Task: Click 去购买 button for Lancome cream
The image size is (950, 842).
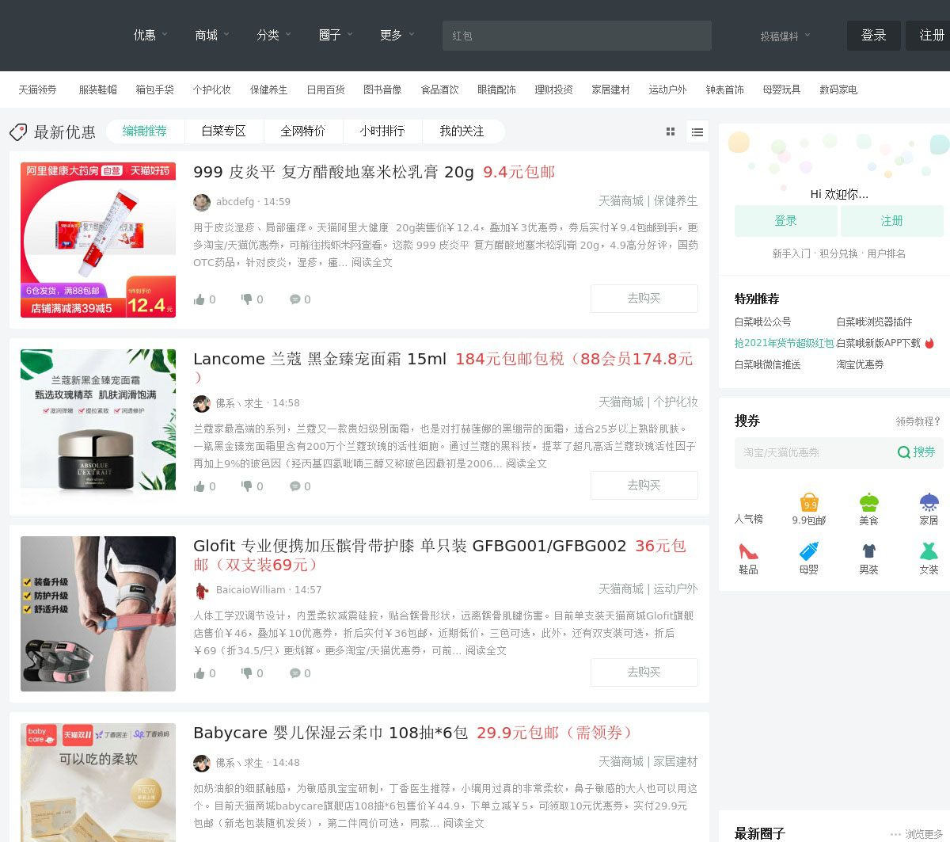Action: 644,486
